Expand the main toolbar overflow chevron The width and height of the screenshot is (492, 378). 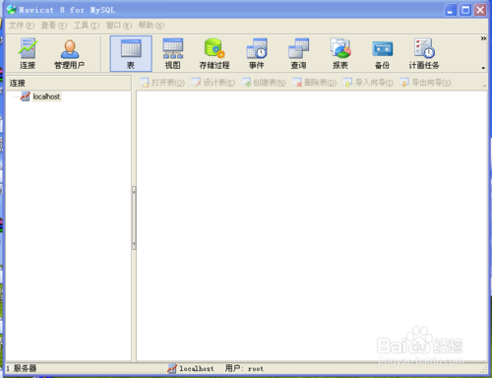pyautogui.click(x=483, y=38)
